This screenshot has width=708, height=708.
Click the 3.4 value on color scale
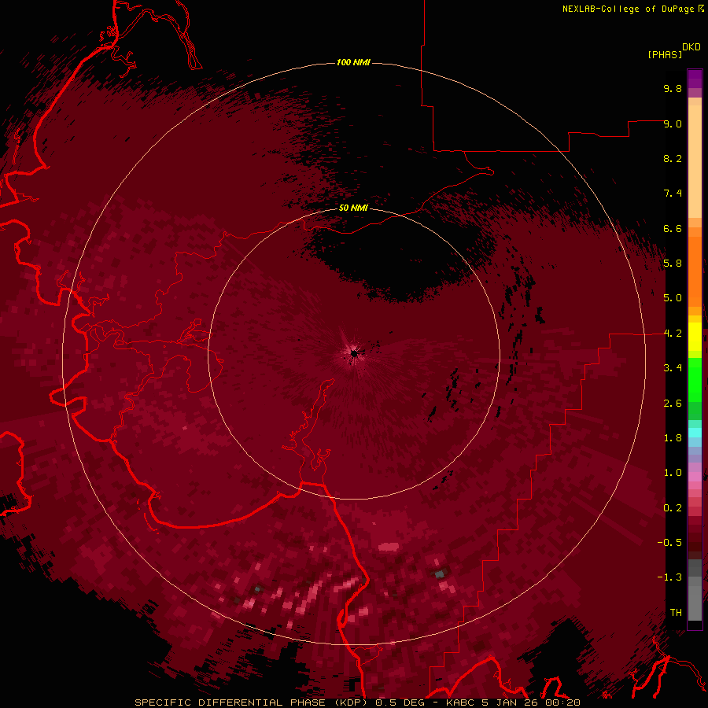pyautogui.click(x=673, y=368)
